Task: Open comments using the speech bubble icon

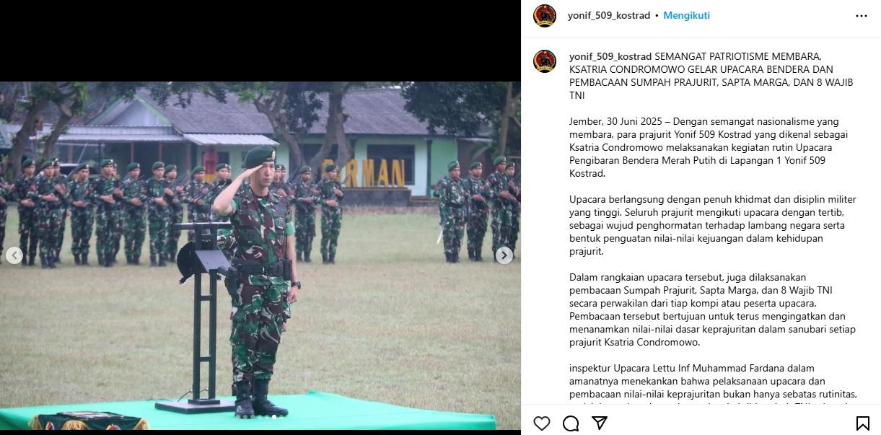Action: 571,423
